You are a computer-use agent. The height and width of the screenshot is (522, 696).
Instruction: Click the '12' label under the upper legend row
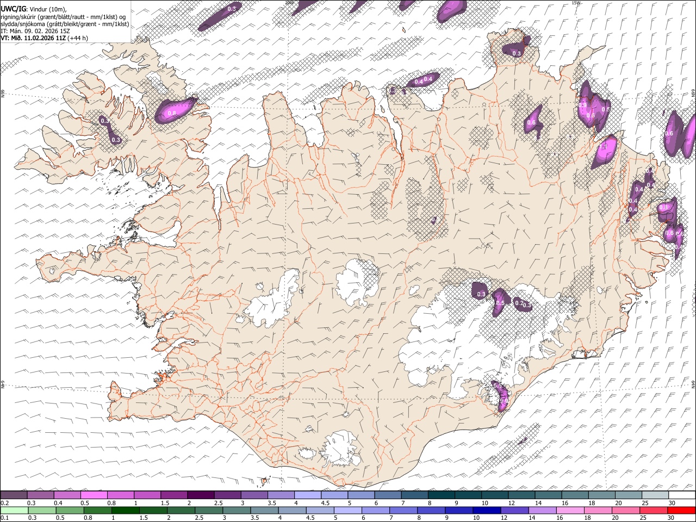point(512,503)
